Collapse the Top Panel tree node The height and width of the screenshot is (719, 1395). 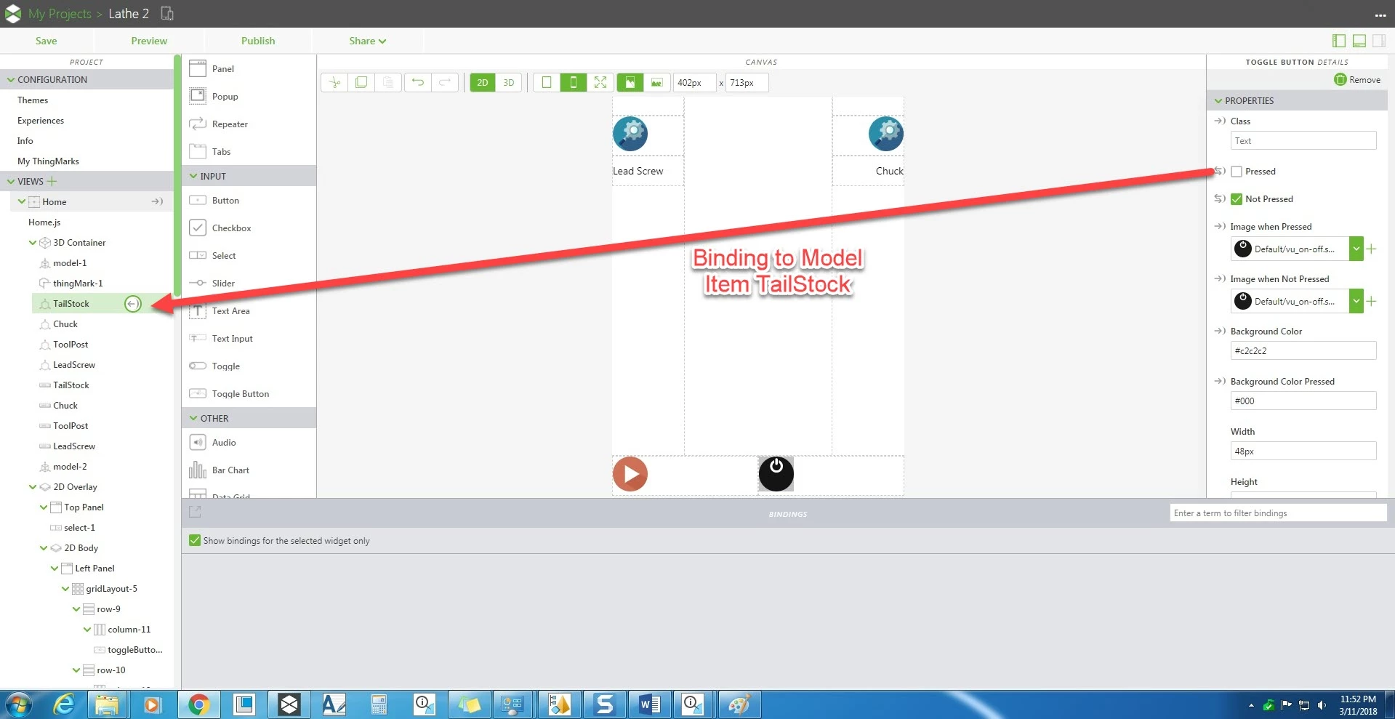click(x=44, y=507)
